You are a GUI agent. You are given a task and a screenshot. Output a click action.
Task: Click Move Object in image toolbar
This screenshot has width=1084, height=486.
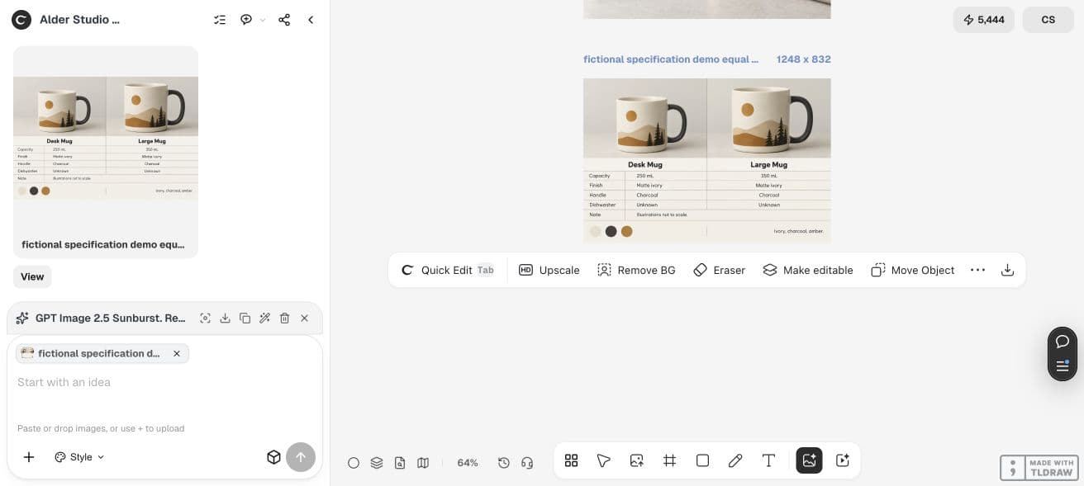point(913,270)
